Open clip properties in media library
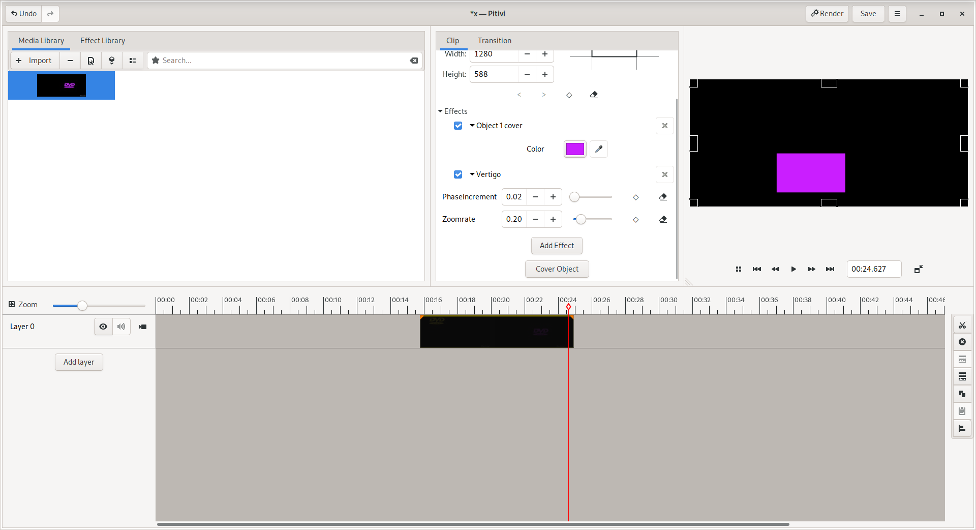Screen dimensions: 976x530 (91, 61)
